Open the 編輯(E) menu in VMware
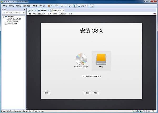158x113 pixels. [12, 6]
